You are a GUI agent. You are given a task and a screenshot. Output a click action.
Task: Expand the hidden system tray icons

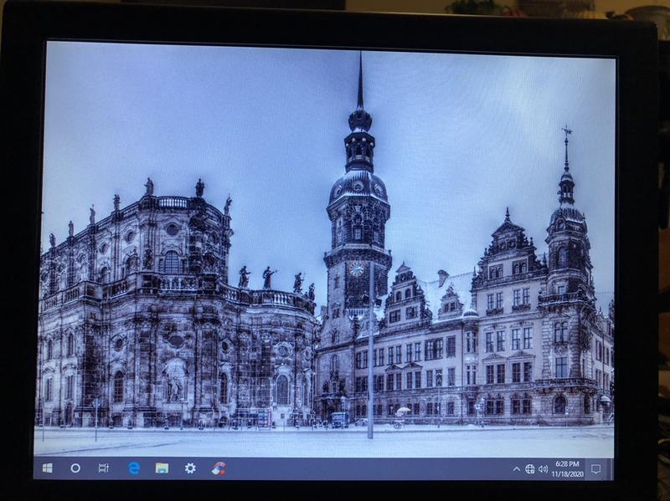[517, 469]
